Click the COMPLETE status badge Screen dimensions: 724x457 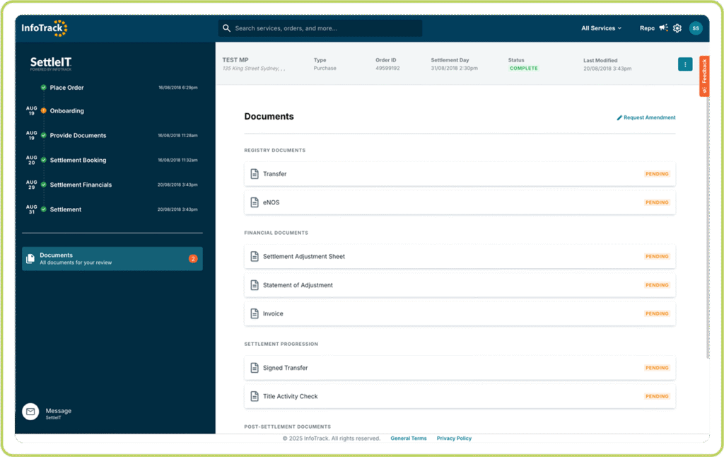[x=524, y=69]
